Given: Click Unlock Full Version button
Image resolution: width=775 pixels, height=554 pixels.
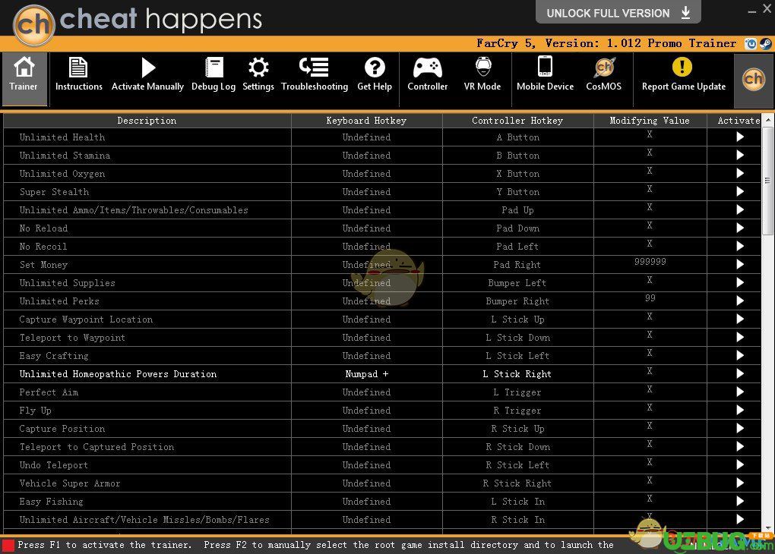Looking at the screenshot, I should tap(618, 12).
